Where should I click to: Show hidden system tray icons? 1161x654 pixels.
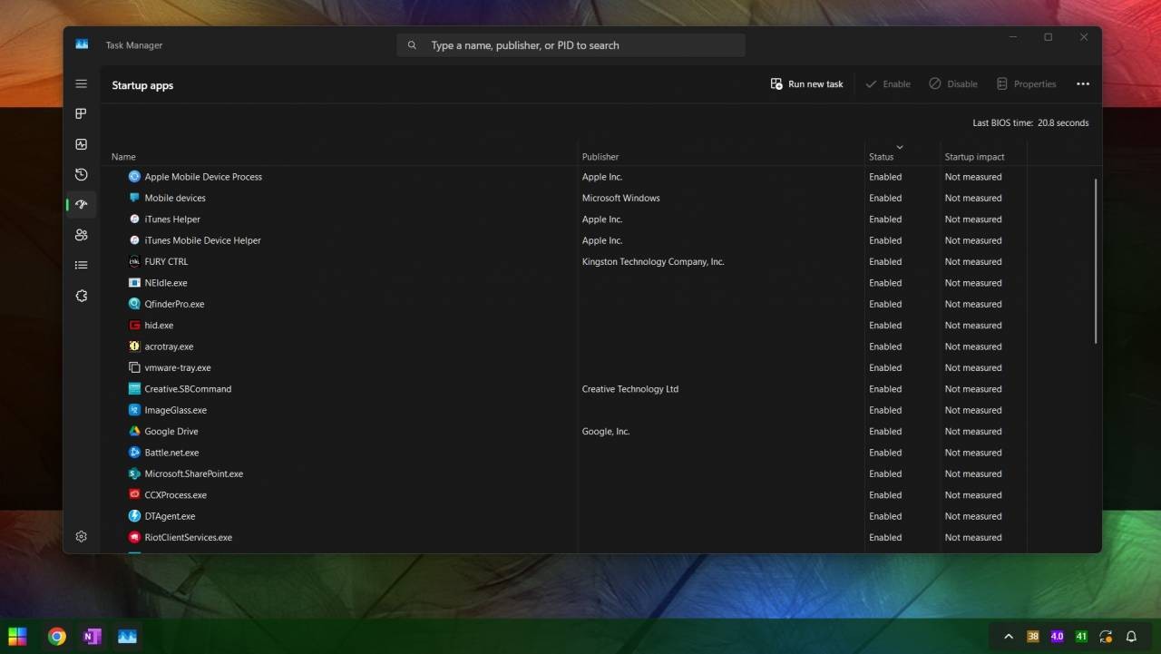(1008, 636)
